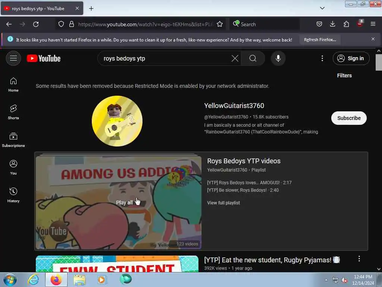Screen dimensions: 382x287
Task: Open the Firefox extensions puzzle icon
Action: pos(346,24)
